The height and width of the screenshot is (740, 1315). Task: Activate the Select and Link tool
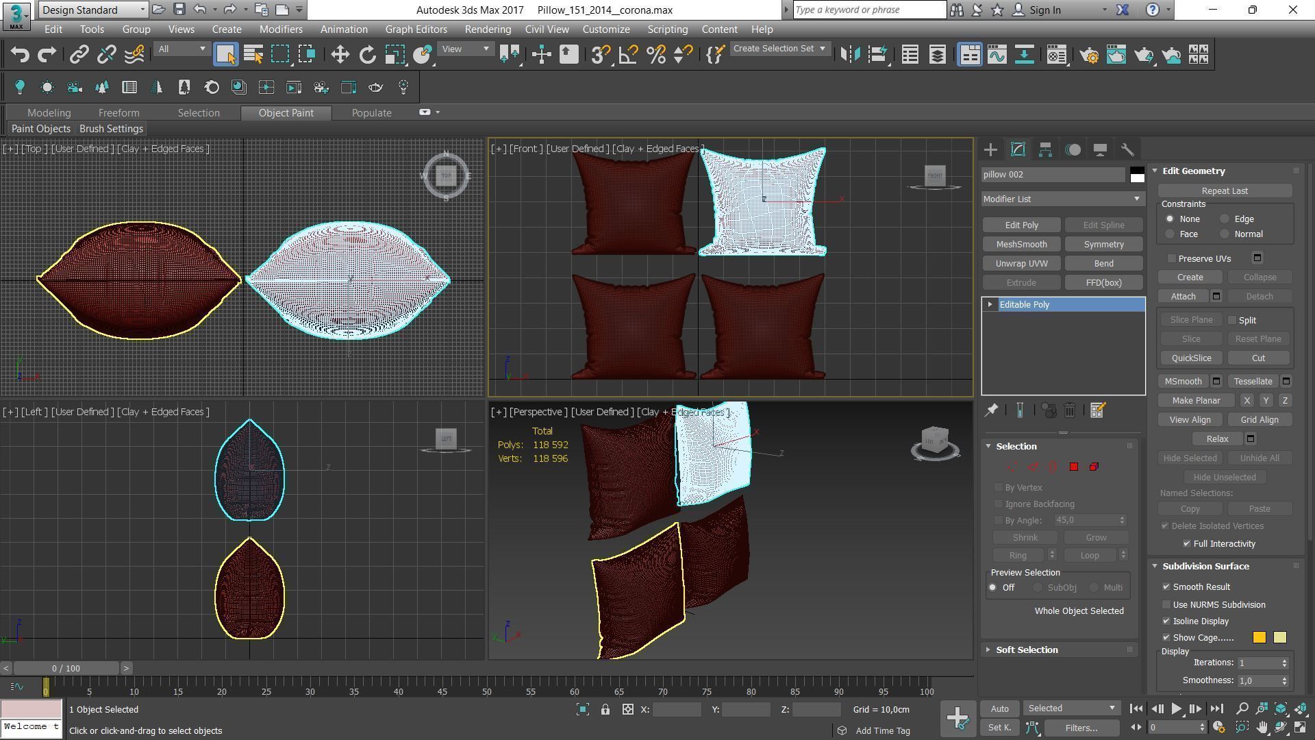click(x=79, y=55)
